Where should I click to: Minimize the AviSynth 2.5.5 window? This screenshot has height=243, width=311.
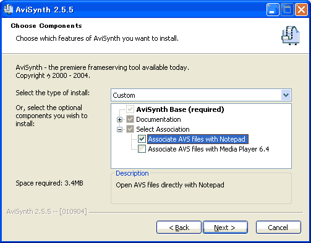point(273,9)
